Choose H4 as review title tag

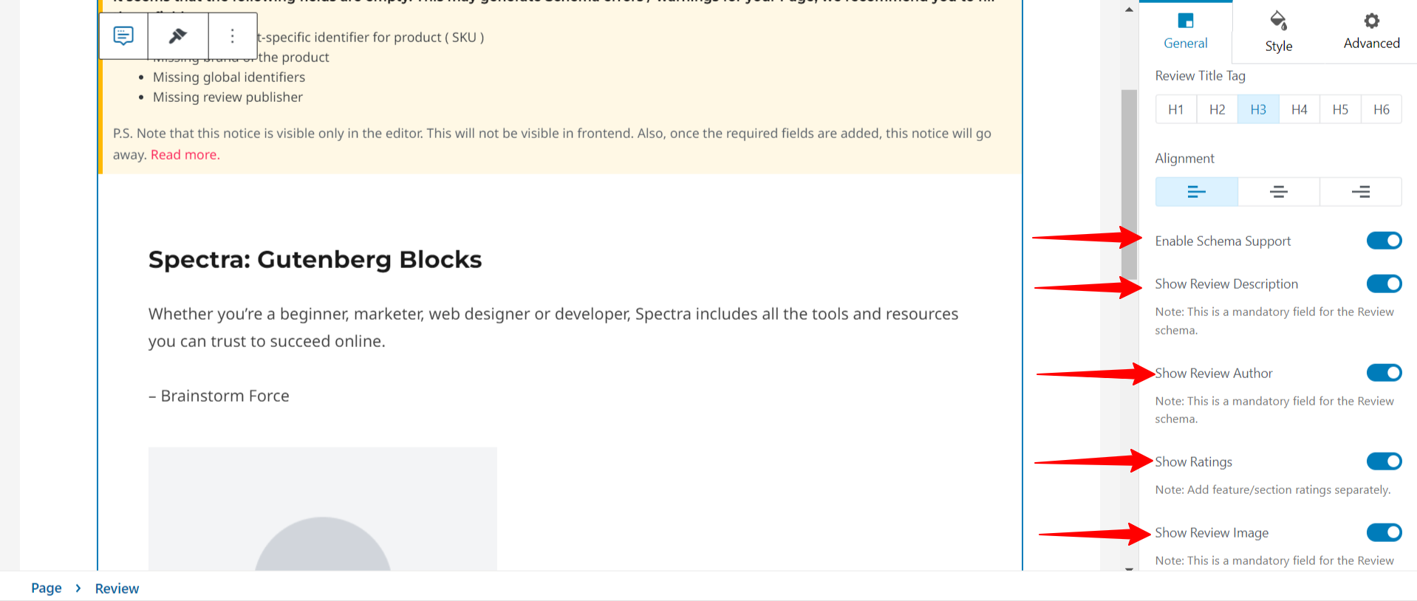pyautogui.click(x=1299, y=109)
